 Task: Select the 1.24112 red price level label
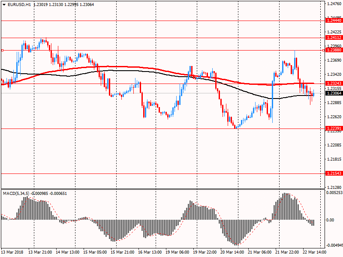[x=334, y=38]
